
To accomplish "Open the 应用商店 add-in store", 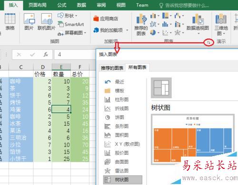I will click(x=106, y=19).
